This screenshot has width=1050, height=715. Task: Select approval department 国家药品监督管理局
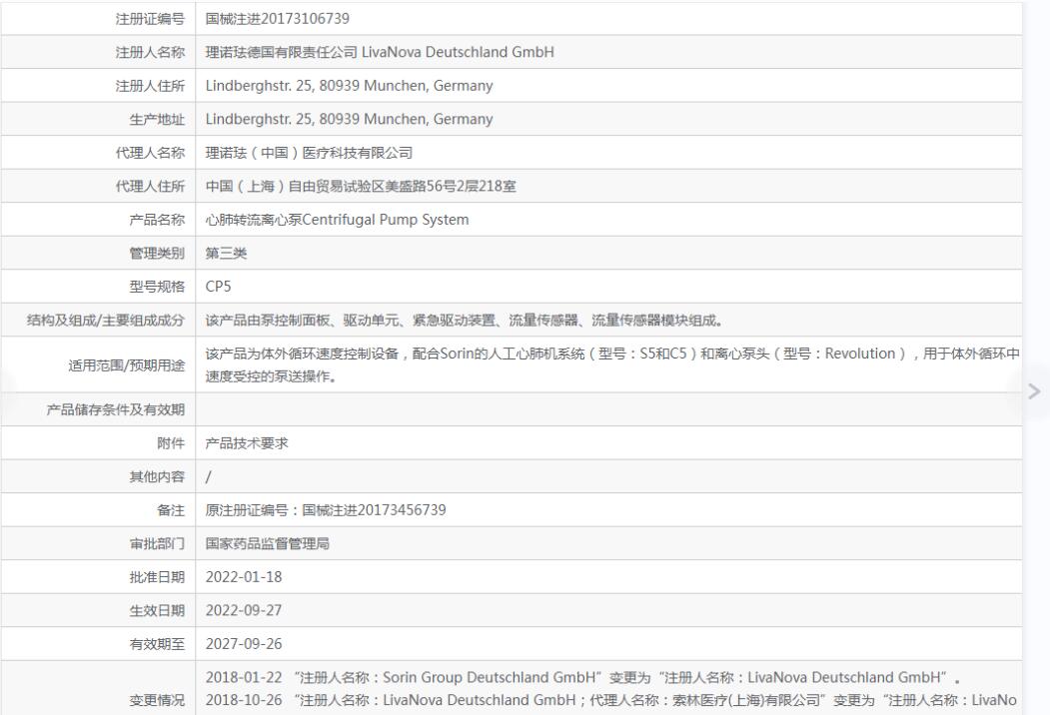(267, 543)
